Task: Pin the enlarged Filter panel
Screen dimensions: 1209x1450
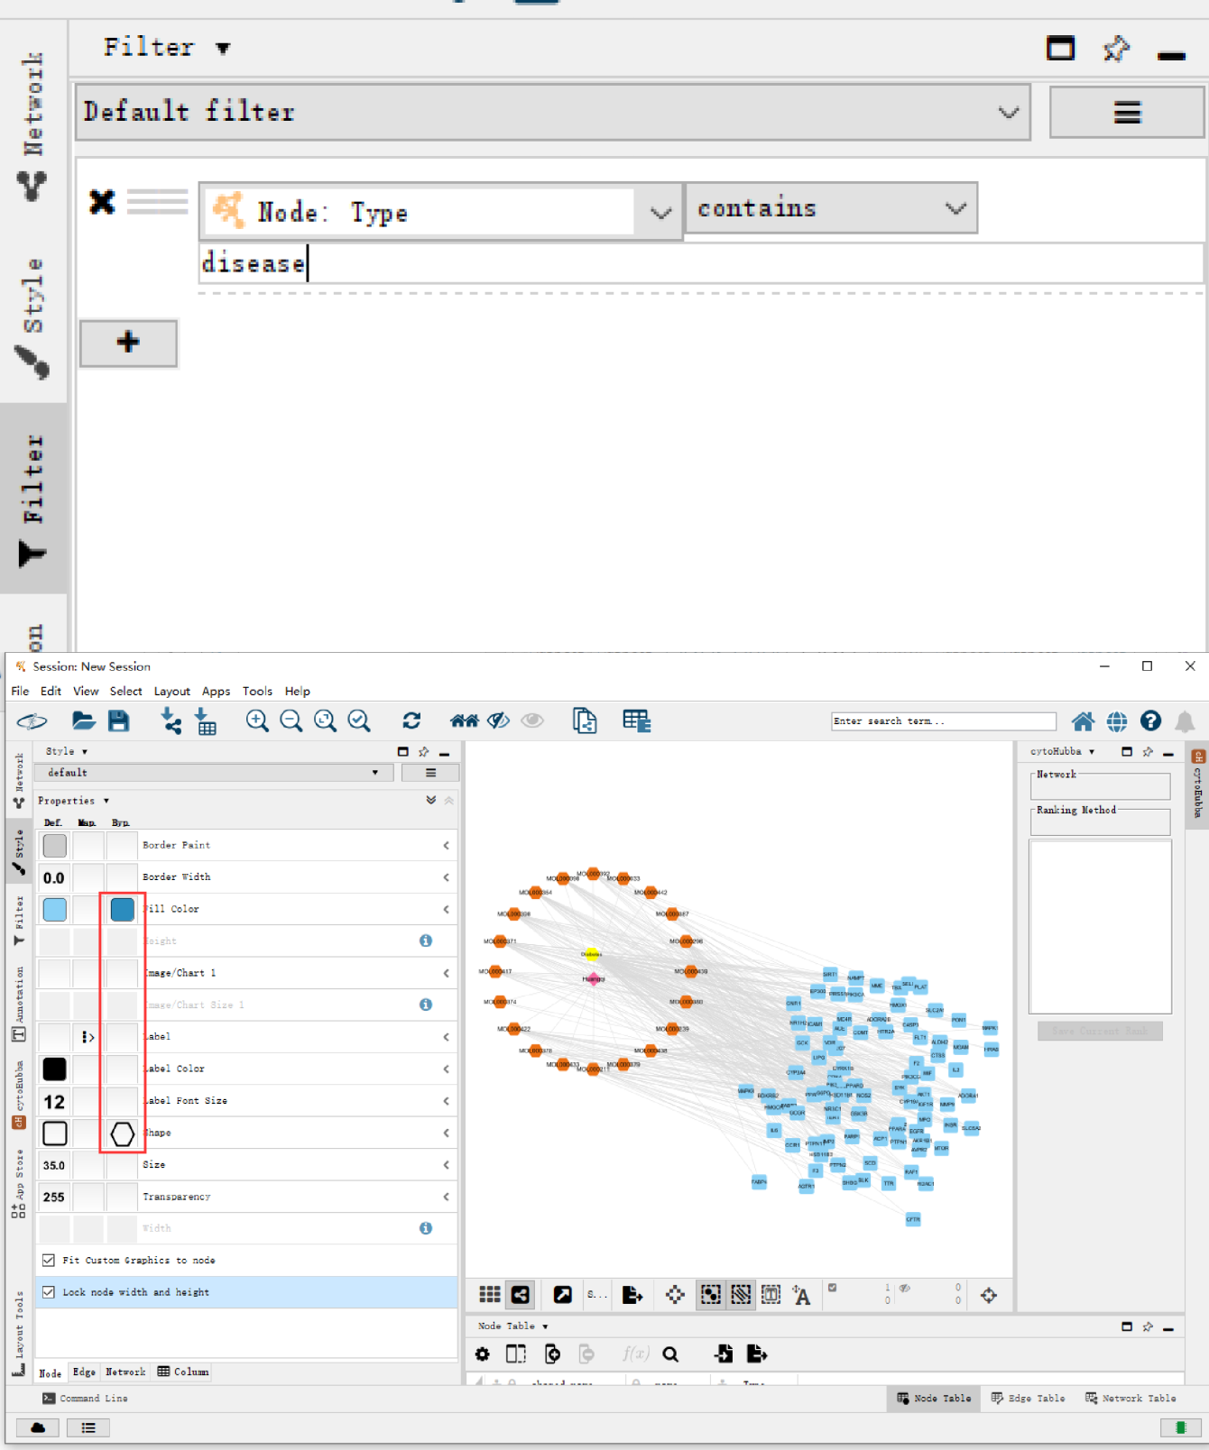Action: [x=1116, y=49]
